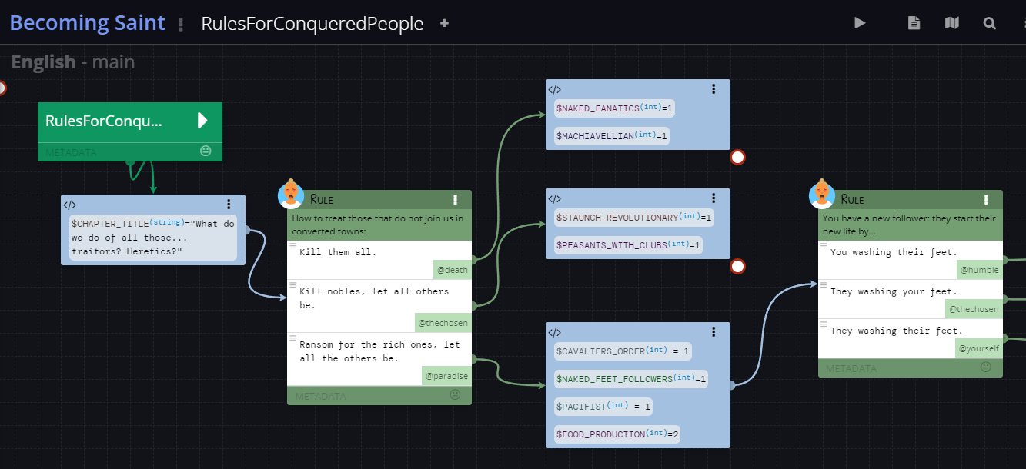Click the 'English - main' language label
This screenshot has width=1026, height=469.
73,62
